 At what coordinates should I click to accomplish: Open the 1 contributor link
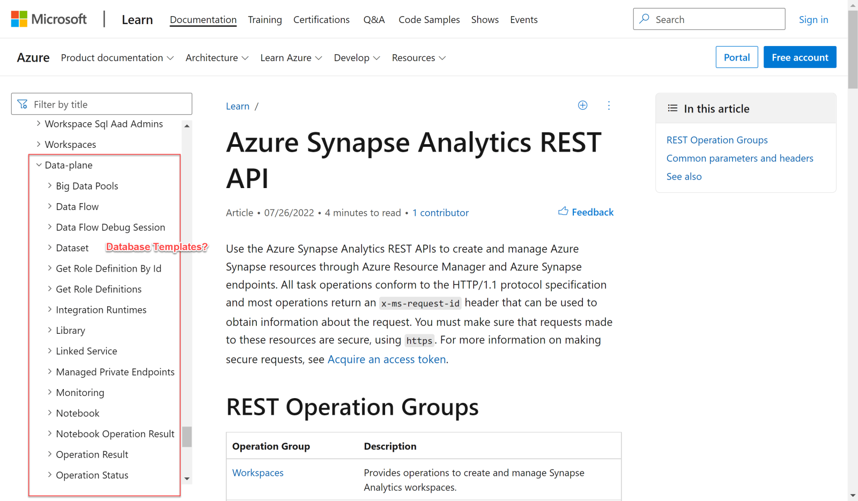440,213
